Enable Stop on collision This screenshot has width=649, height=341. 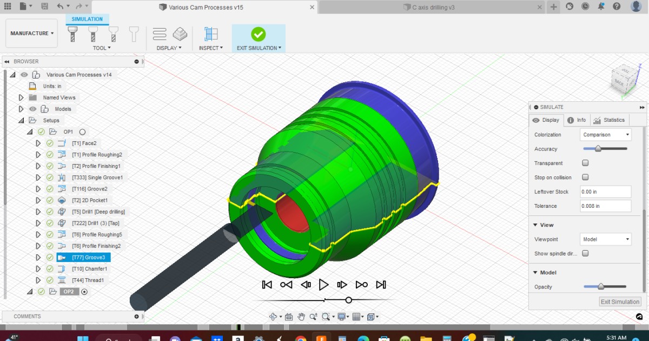[x=586, y=177]
